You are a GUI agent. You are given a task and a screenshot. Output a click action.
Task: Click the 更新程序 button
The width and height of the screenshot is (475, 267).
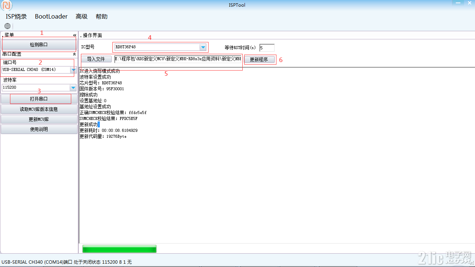point(259,59)
